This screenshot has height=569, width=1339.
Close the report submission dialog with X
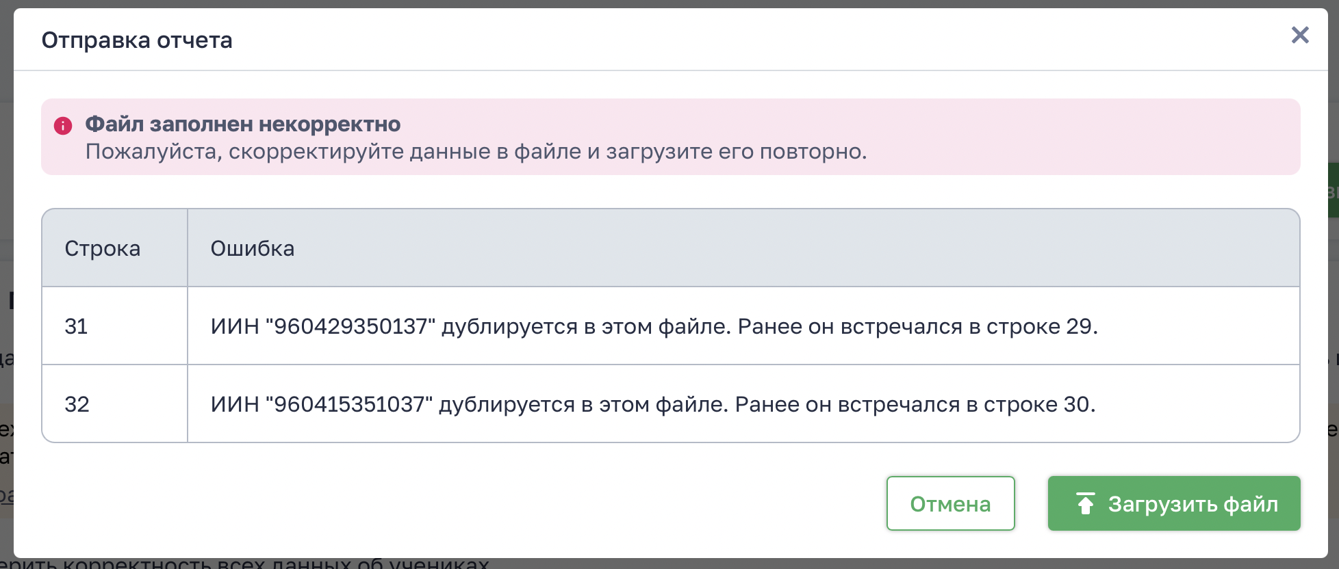1299,35
